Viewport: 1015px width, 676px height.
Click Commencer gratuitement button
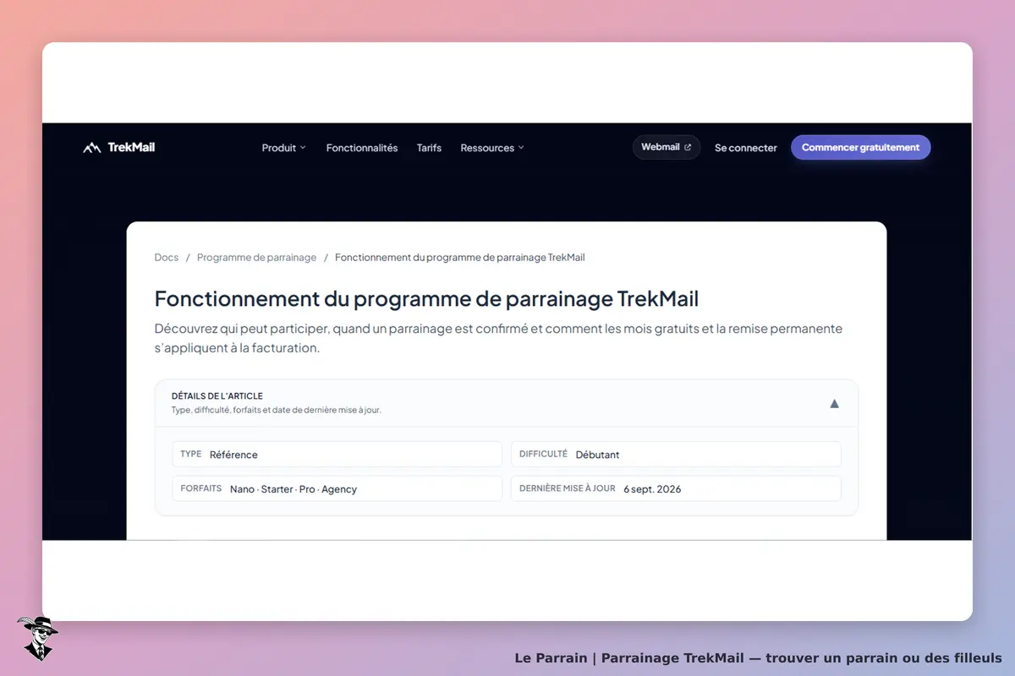click(861, 147)
